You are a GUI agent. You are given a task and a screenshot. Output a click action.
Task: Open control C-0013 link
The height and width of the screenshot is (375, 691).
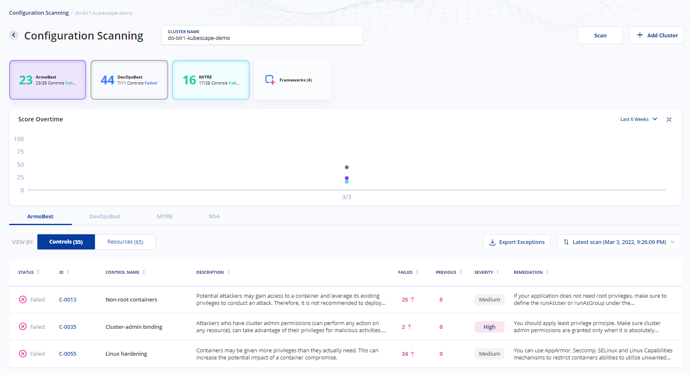point(68,300)
